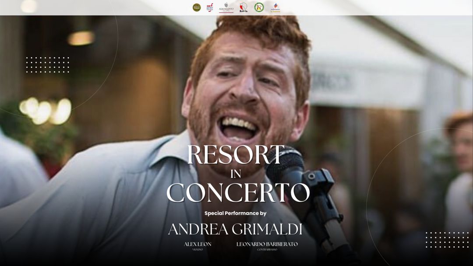Click the 'CONCERTO' heading text
The width and height of the screenshot is (473, 266).
pos(238,192)
